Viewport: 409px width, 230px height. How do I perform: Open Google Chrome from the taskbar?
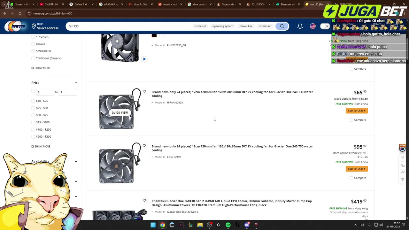162,225
